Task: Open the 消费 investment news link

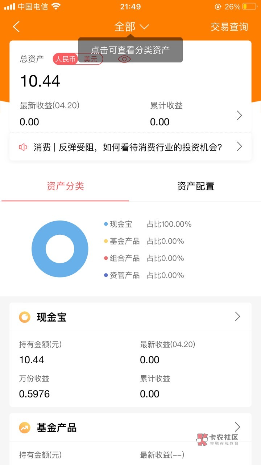Action: pyautogui.click(x=128, y=147)
